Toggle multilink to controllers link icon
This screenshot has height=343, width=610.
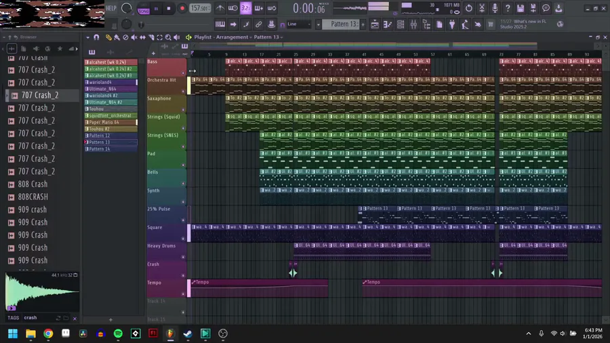pyautogui.click(x=259, y=24)
